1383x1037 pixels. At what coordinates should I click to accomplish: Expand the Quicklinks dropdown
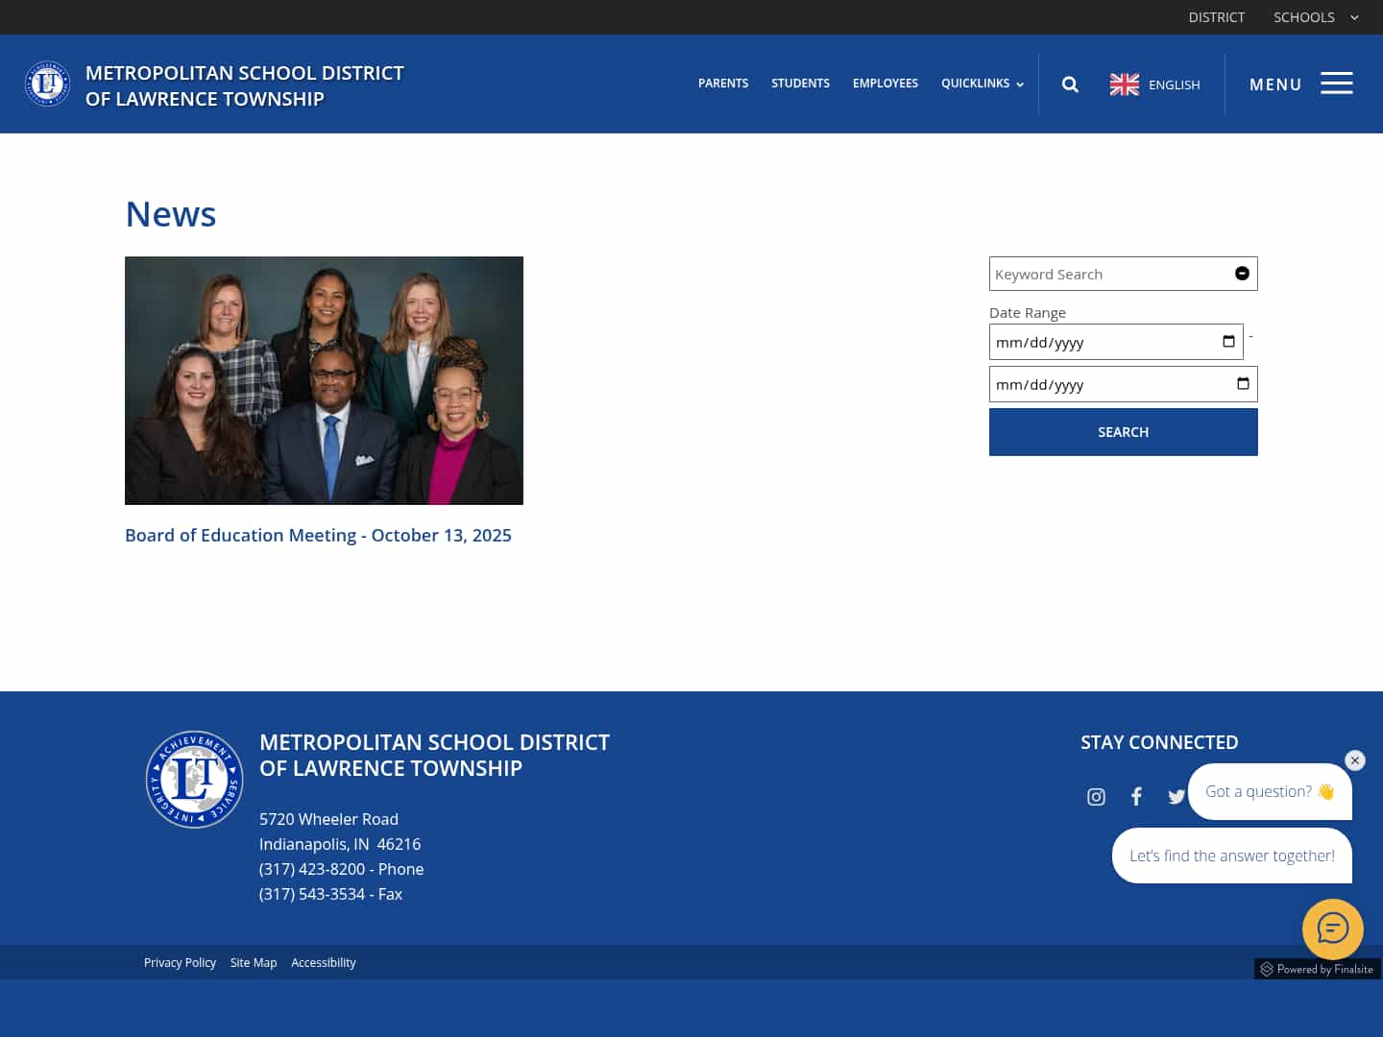tap(982, 84)
